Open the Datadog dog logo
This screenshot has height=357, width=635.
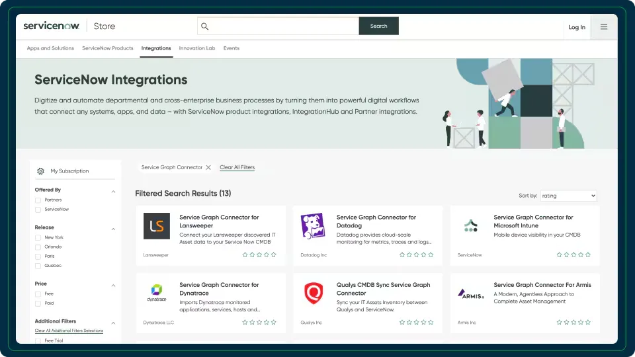313,226
